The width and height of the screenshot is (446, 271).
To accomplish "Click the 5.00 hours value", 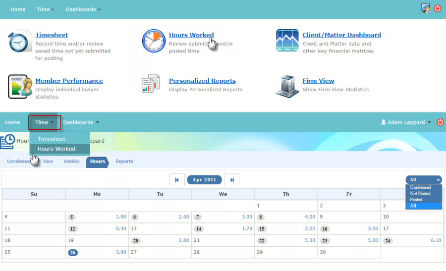I will tap(373, 241).
